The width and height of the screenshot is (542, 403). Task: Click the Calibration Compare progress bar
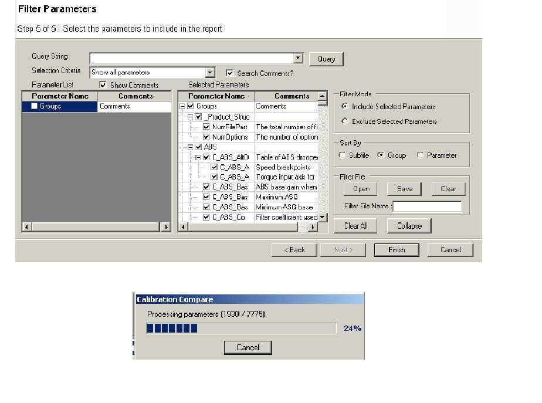tap(241, 329)
